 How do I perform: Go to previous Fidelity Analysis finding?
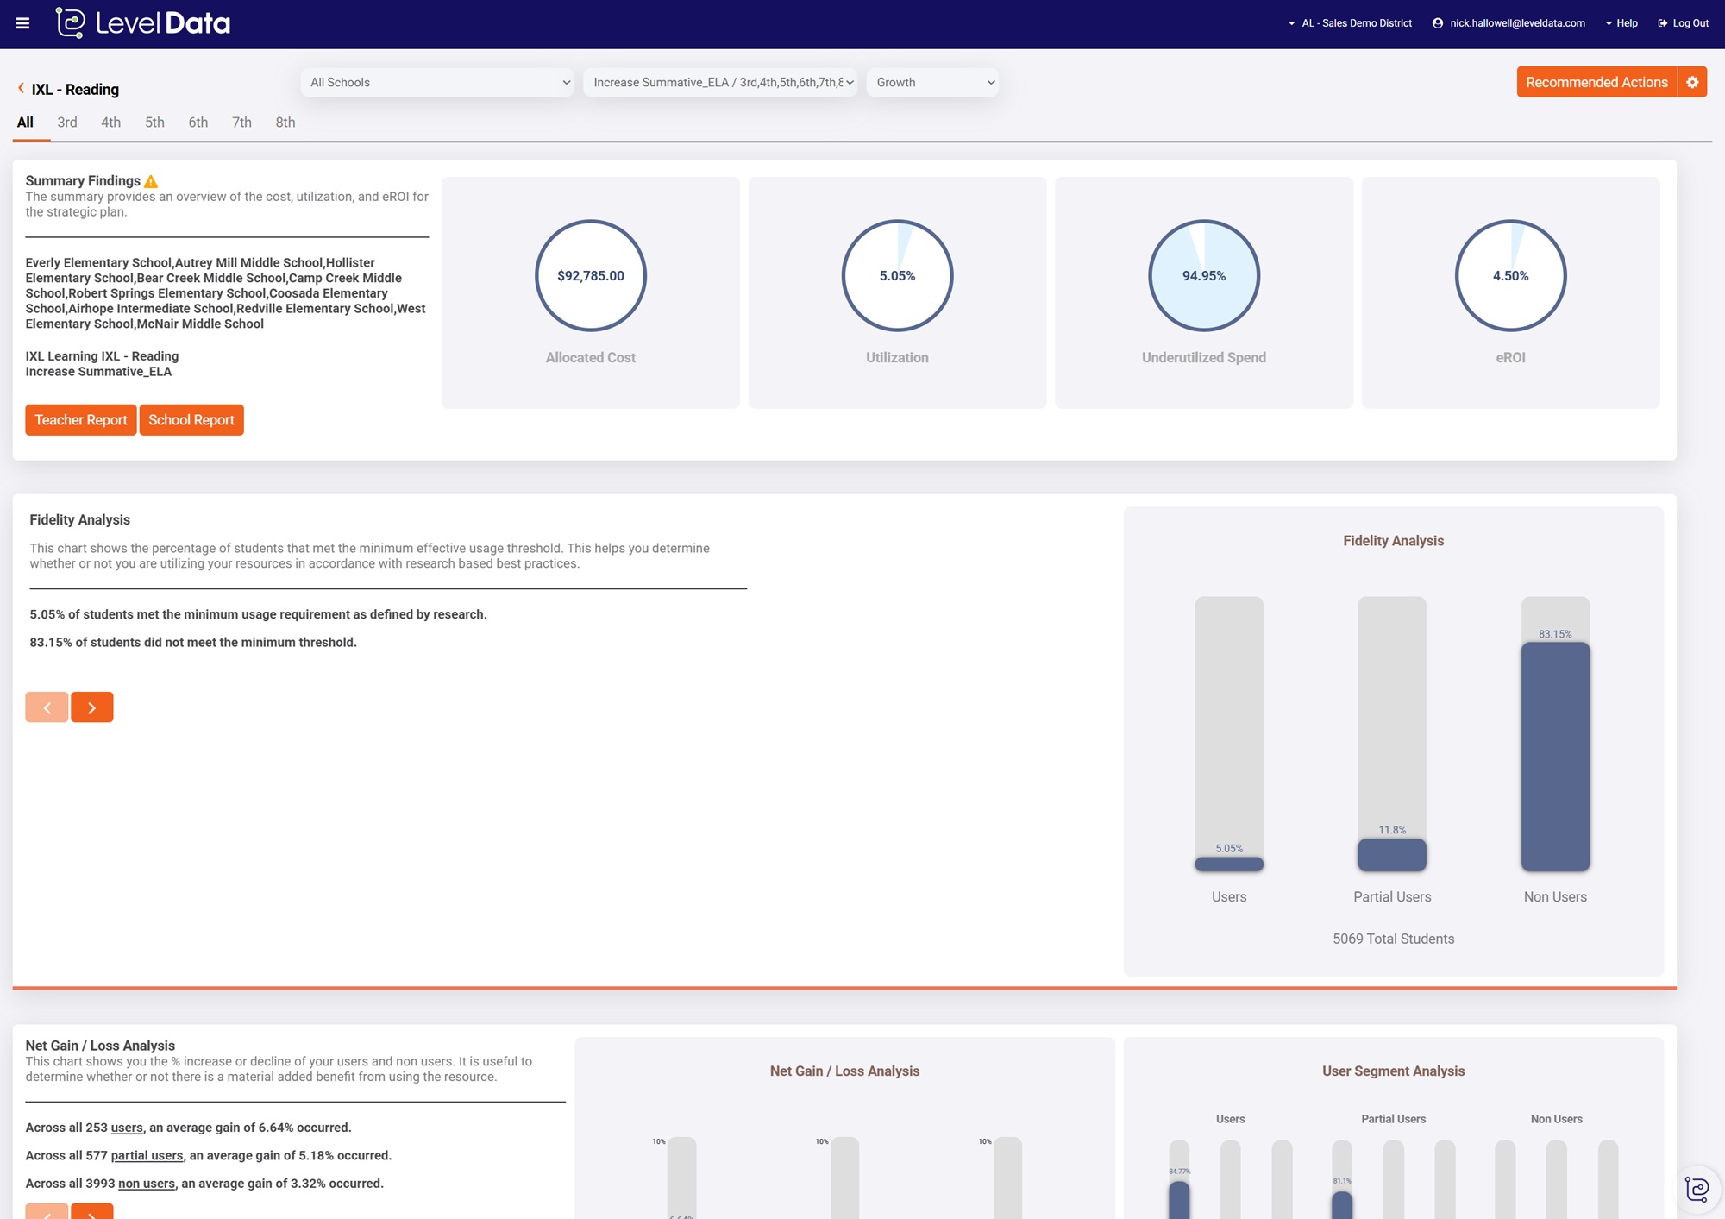pos(47,707)
